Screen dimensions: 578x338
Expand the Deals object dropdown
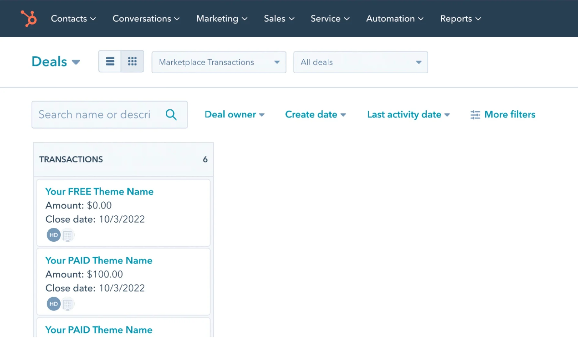tap(56, 62)
